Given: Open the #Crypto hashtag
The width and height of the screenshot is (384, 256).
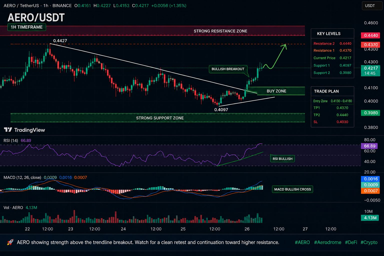Looking at the screenshot, I should point(369,242).
